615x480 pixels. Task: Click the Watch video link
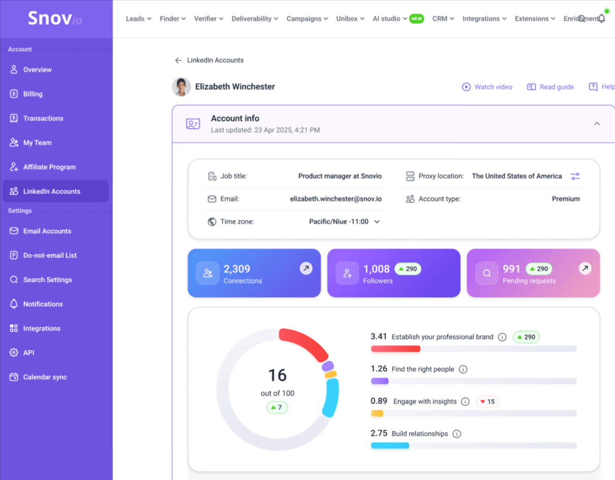pos(487,87)
